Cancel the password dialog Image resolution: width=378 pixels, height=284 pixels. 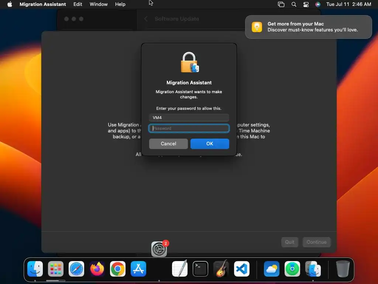pos(168,144)
